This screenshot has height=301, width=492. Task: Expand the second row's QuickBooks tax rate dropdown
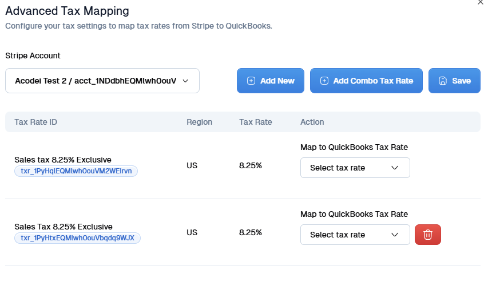pos(355,235)
